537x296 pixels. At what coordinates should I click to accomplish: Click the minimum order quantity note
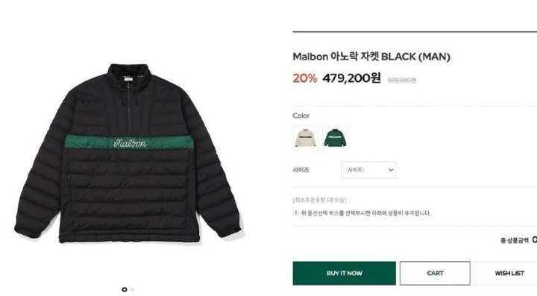point(320,200)
